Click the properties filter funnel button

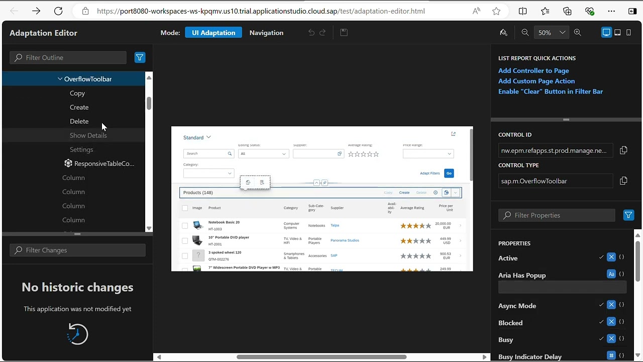pyautogui.click(x=628, y=215)
